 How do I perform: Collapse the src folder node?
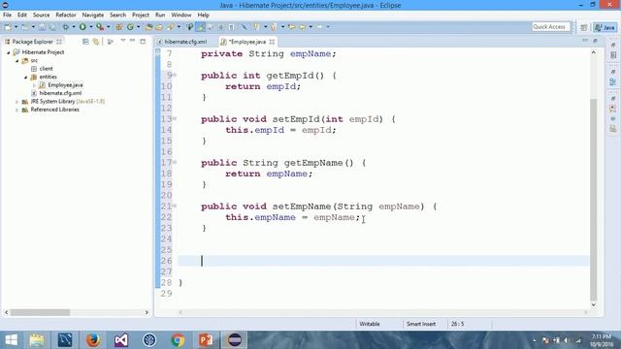17,61
